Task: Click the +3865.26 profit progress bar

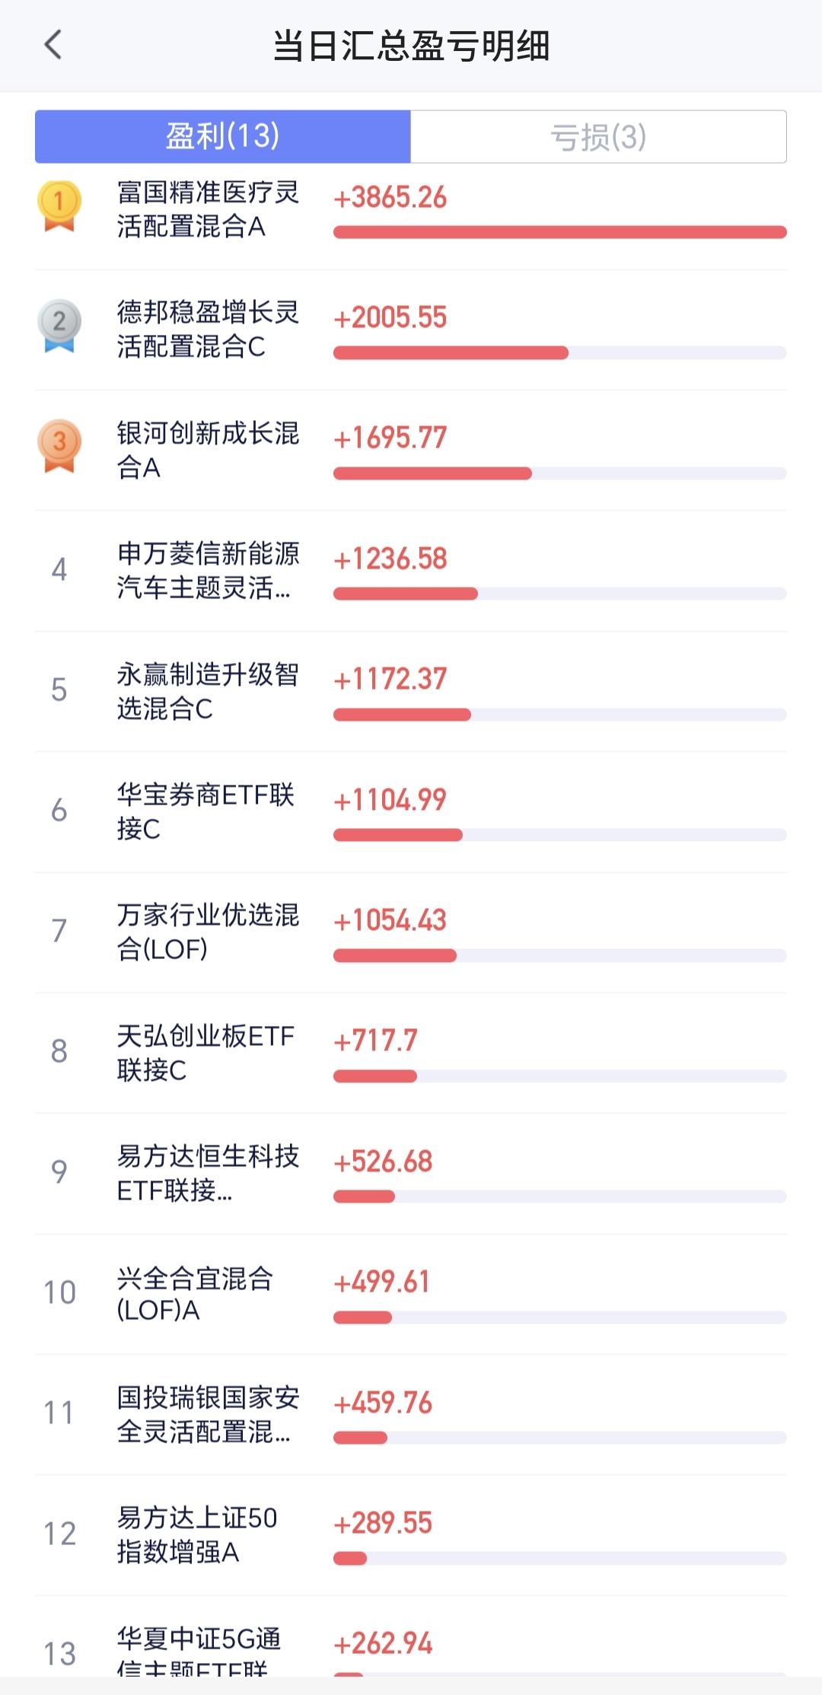Action: click(559, 232)
